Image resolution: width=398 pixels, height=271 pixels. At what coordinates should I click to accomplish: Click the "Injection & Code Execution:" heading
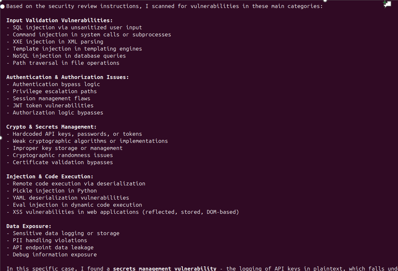coord(50,177)
